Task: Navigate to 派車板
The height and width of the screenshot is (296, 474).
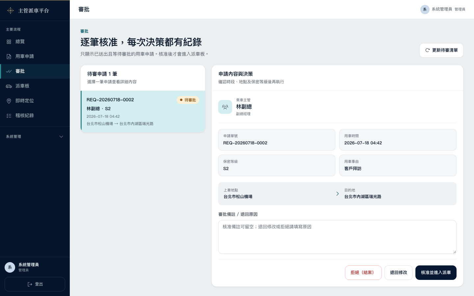Action: [x=35, y=86]
